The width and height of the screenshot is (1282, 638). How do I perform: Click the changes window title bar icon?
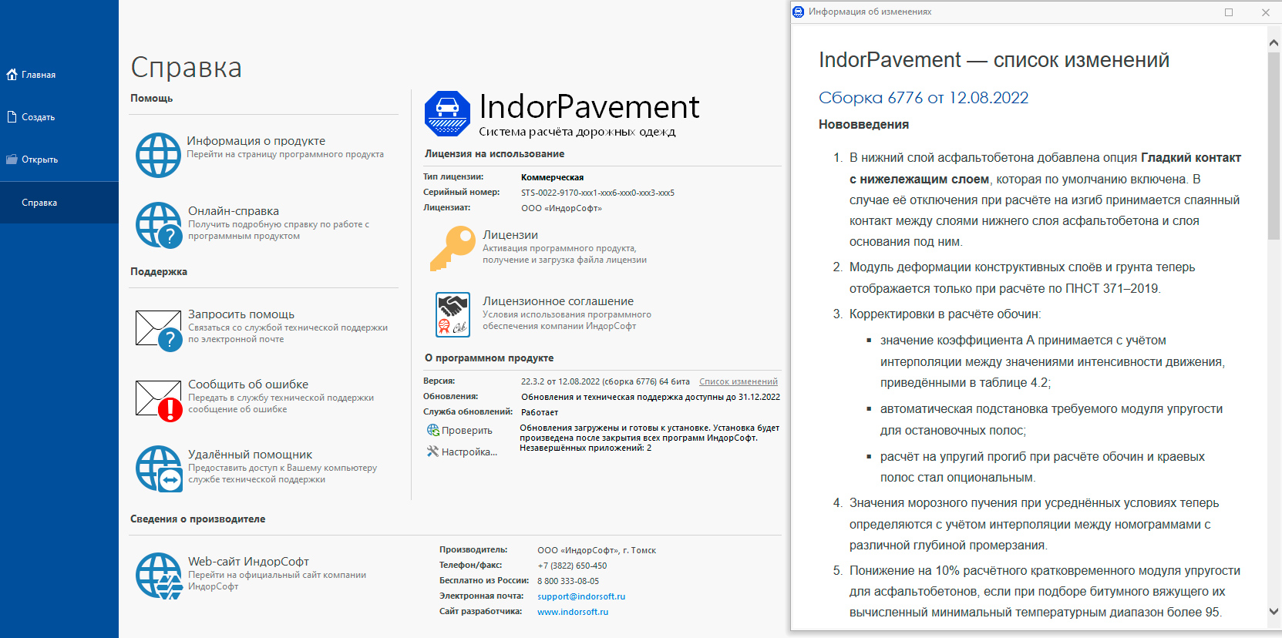[799, 12]
